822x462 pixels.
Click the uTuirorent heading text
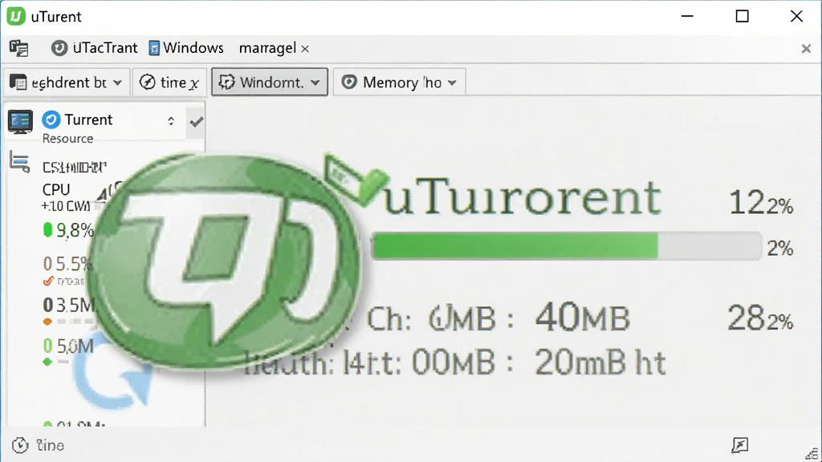click(522, 197)
